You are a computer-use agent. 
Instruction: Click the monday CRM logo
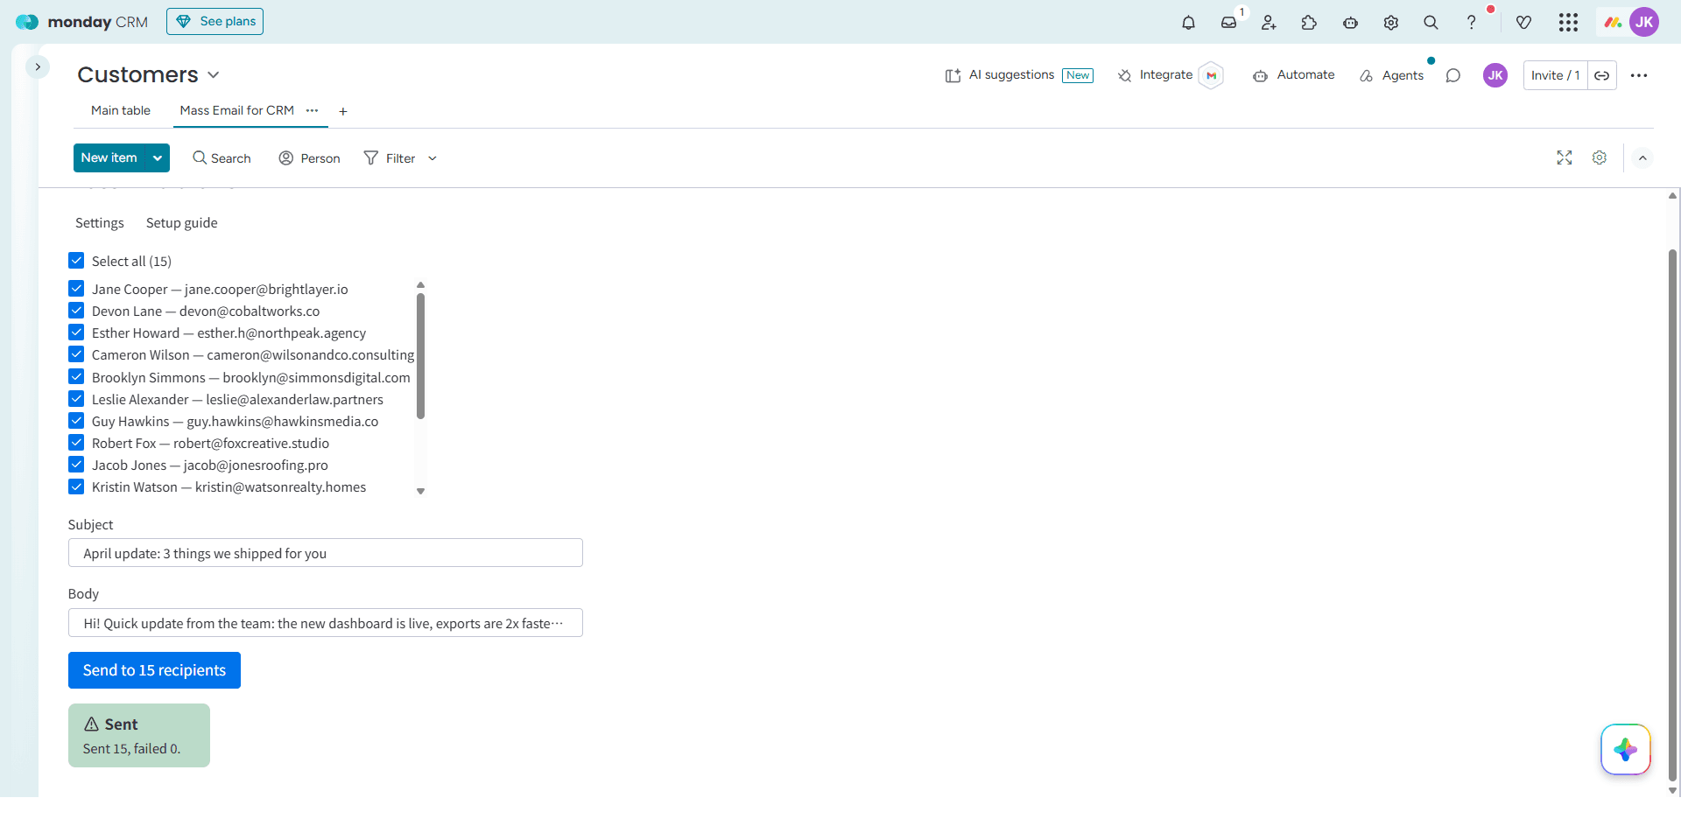coord(81,22)
